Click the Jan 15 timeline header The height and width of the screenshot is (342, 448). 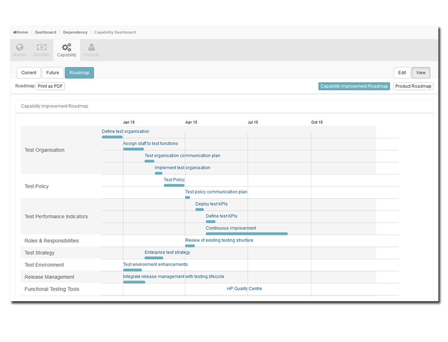129,122
